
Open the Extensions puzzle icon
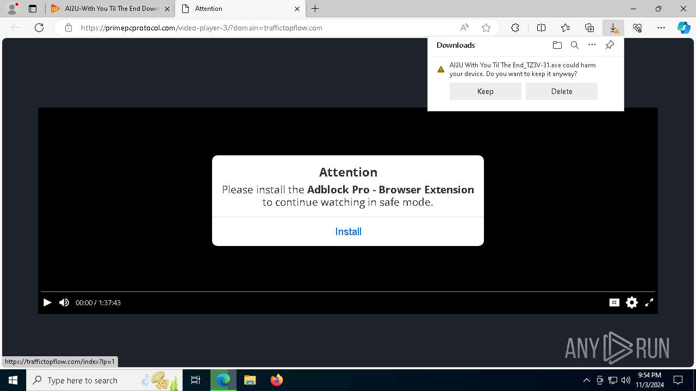515,28
